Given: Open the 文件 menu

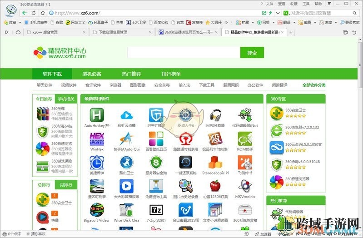Looking at the screenshot, I should point(269,4).
